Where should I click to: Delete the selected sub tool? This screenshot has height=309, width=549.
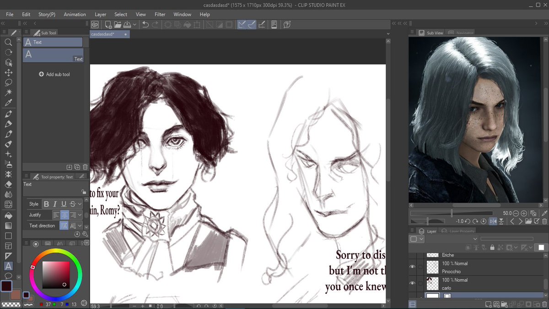click(x=85, y=167)
